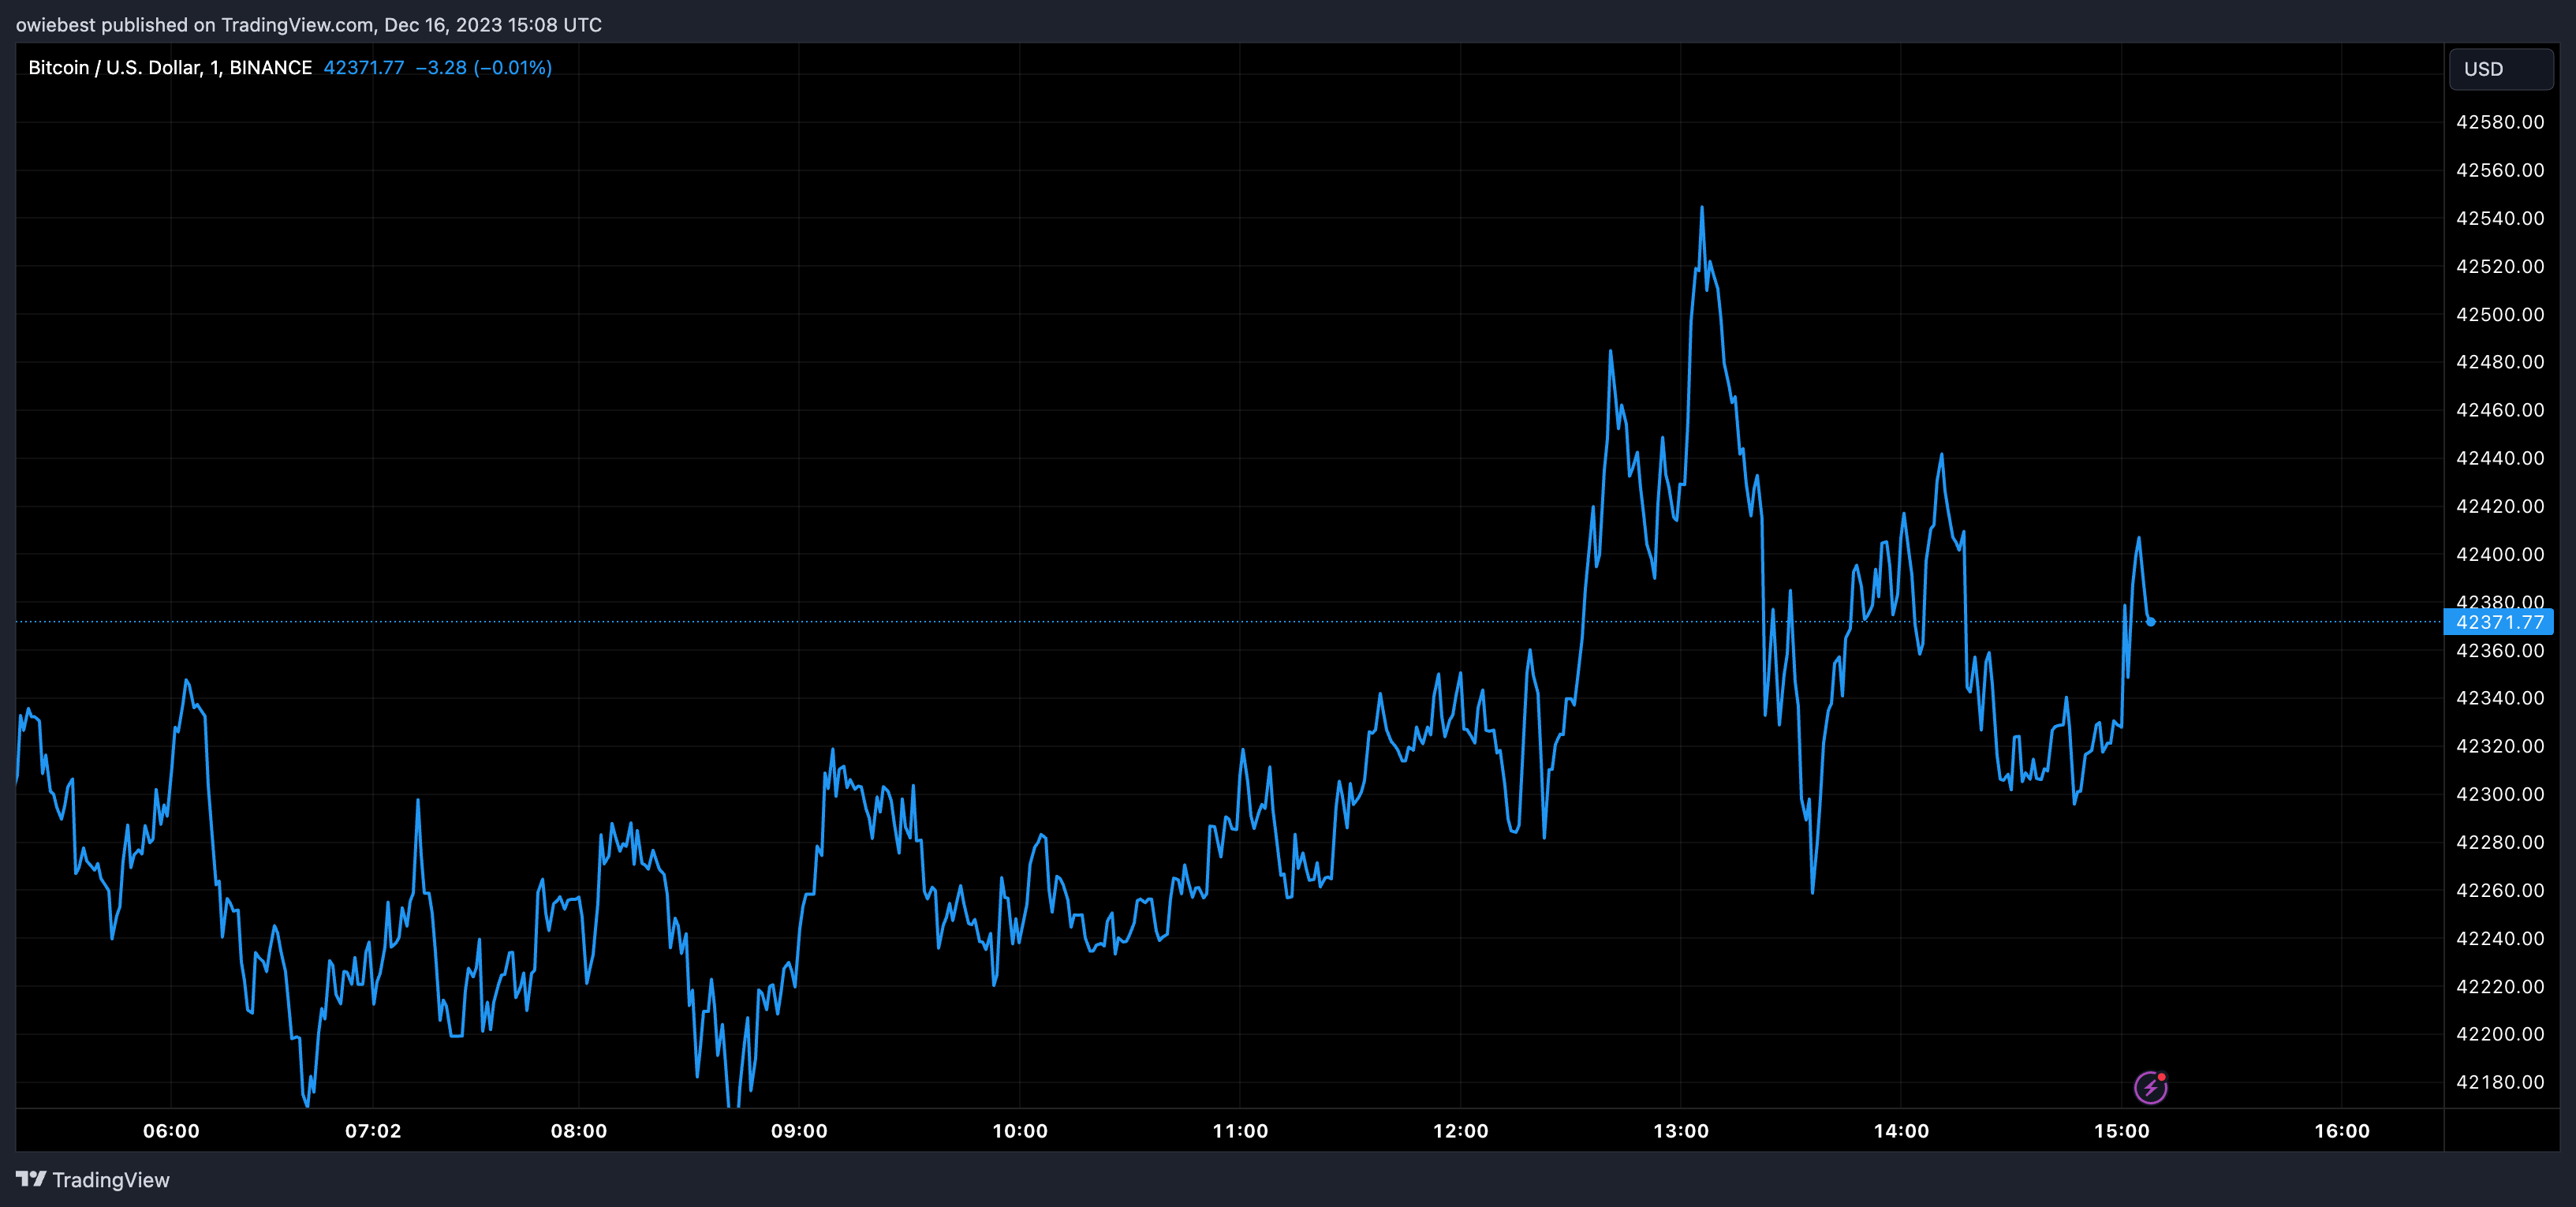Click the 42560.00 price axis label
Image resolution: width=2576 pixels, height=1207 pixels.
(x=2500, y=170)
